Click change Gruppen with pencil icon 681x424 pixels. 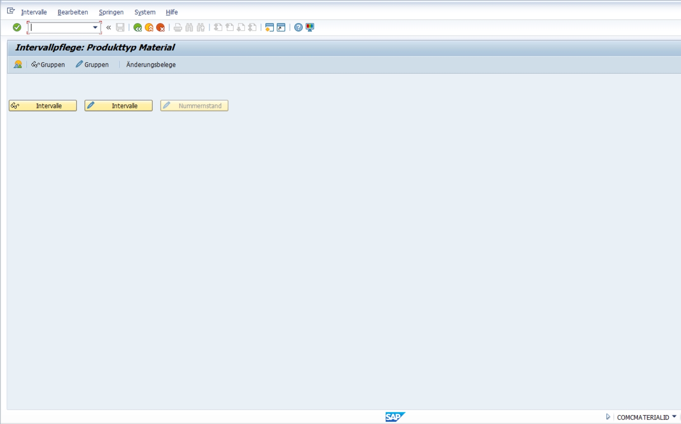[92, 65]
